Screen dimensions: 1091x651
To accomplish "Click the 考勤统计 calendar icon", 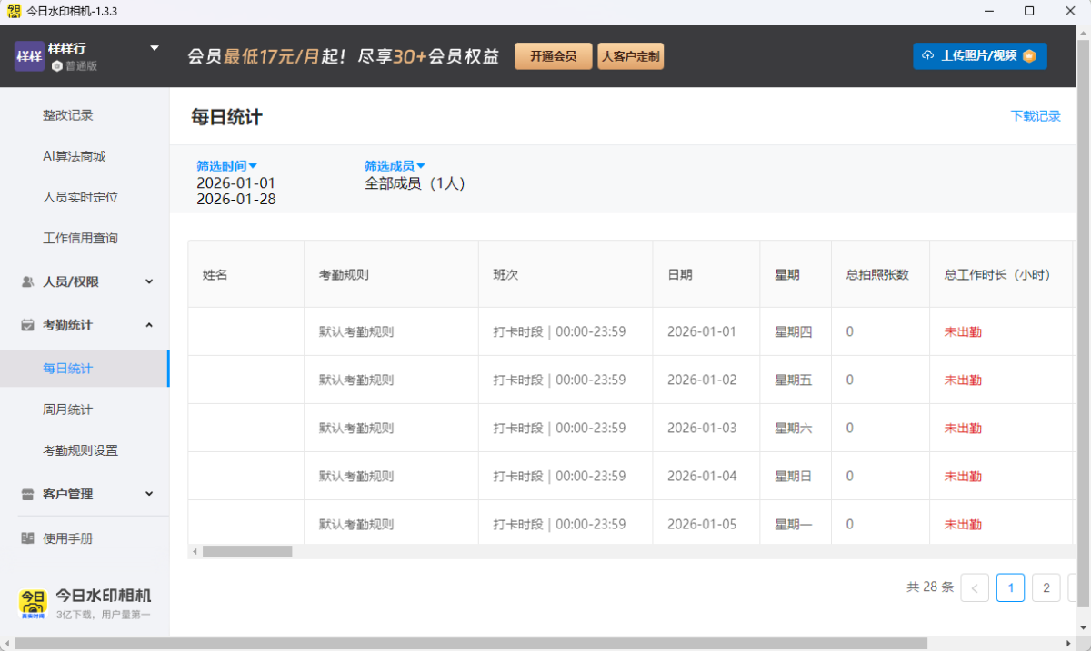I will (27, 325).
